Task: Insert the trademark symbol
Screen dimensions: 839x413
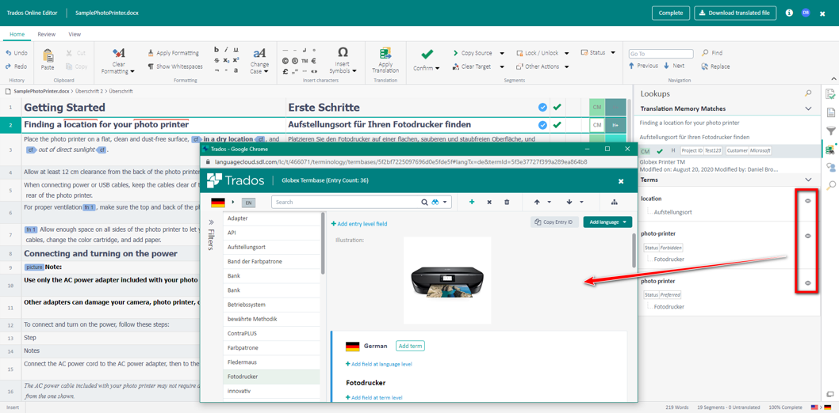Action: 305,60
